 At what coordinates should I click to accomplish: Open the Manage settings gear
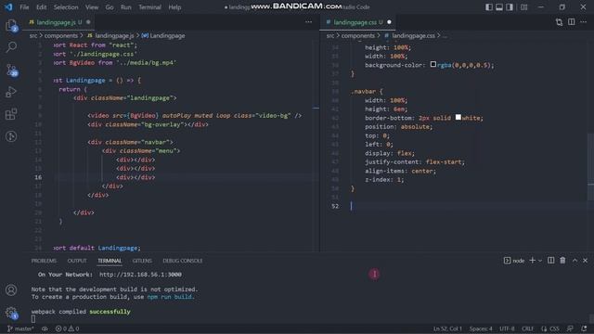(x=11, y=313)
